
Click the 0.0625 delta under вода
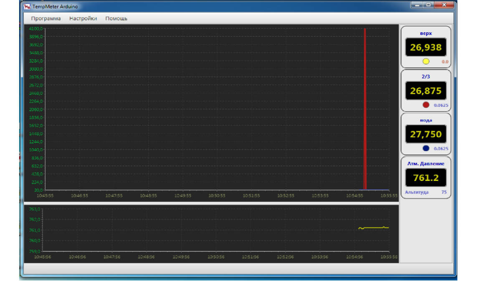[x=441, y=148]
